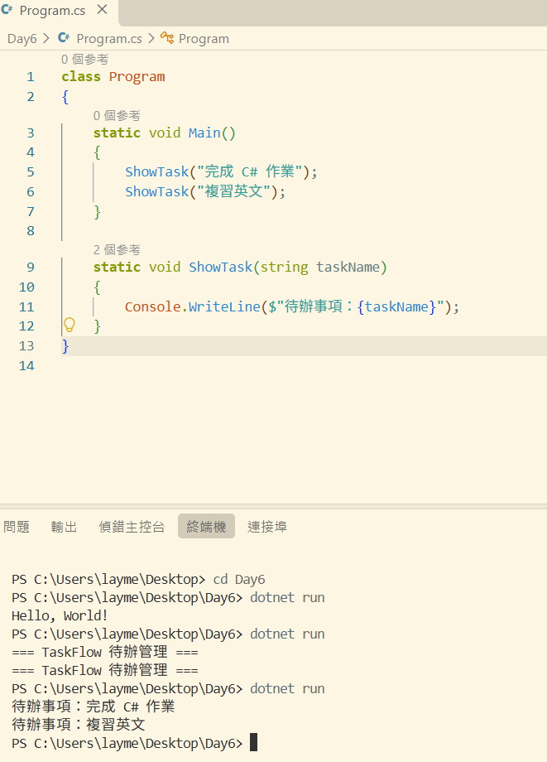Close the Program.cs editor tab
The width and height of the screenshot is (547, 762).
(x=102, y=10)
